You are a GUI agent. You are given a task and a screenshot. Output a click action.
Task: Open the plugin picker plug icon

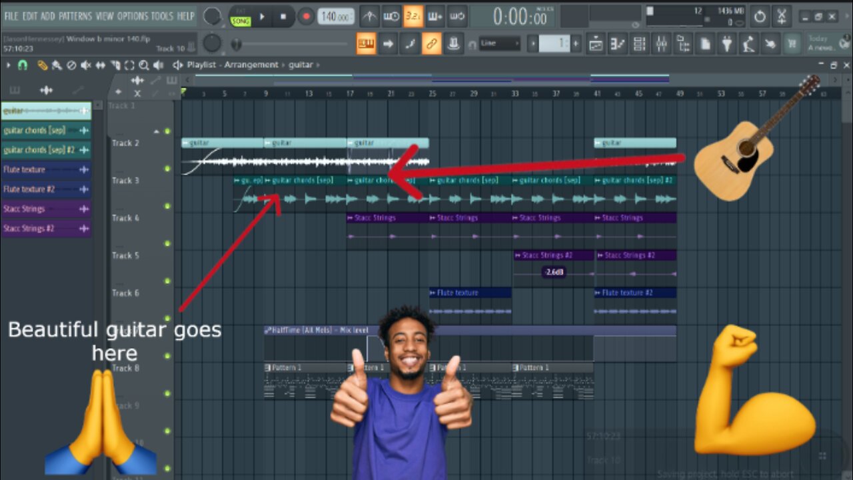[x=727, y=45]
